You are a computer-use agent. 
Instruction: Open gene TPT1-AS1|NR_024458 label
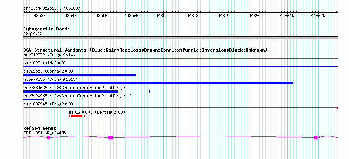[45, 133]
